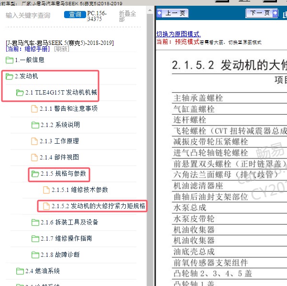Expand the 2.1.8 故障诊断 folder icon

[x=35, y=255]
